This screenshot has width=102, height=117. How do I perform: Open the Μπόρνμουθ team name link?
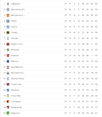pyautogui.click(x=16, y=107)
